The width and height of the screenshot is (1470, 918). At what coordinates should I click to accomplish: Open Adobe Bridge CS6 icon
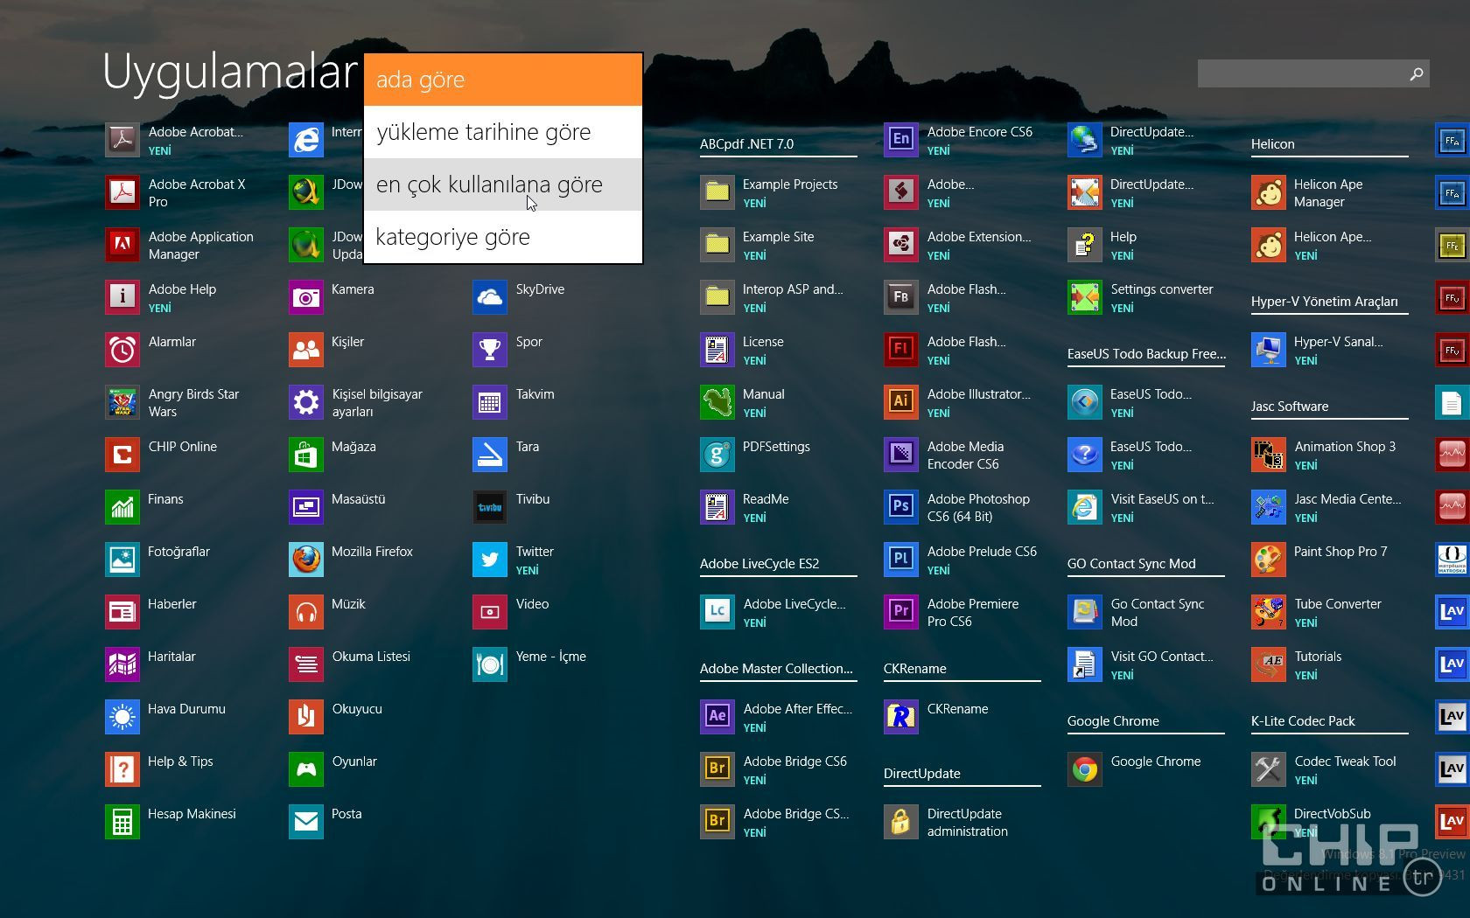pyautogui.click(x=717, y=769)
